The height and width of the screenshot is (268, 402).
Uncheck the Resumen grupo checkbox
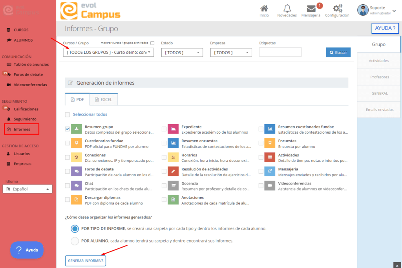68,129
